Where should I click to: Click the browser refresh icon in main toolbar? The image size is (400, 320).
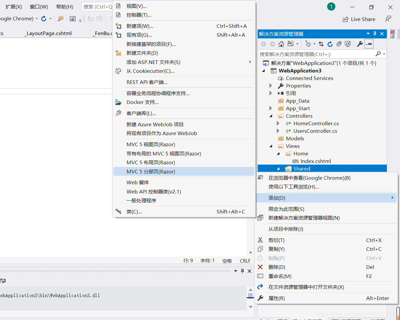[44, 19]
